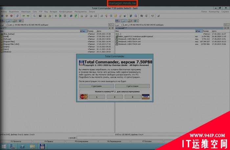Select drive d in left panel
The width and height of the screenshot is (230, 150).
[14, 21]
